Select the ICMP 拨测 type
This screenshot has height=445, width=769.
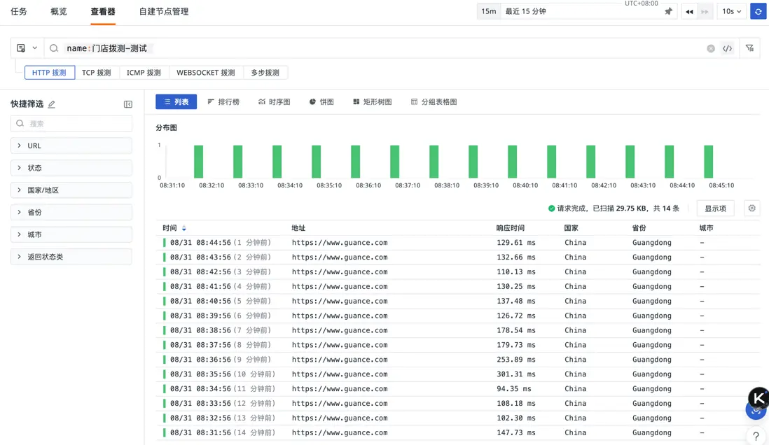[x=144, y=73]
